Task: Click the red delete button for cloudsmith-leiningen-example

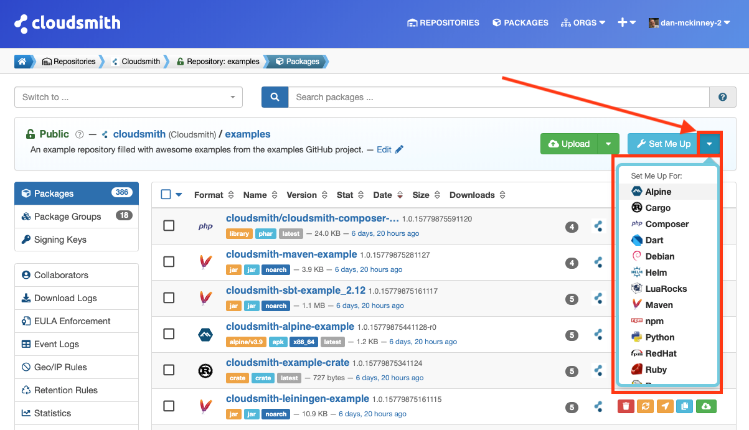Action: tap(626, 406)
